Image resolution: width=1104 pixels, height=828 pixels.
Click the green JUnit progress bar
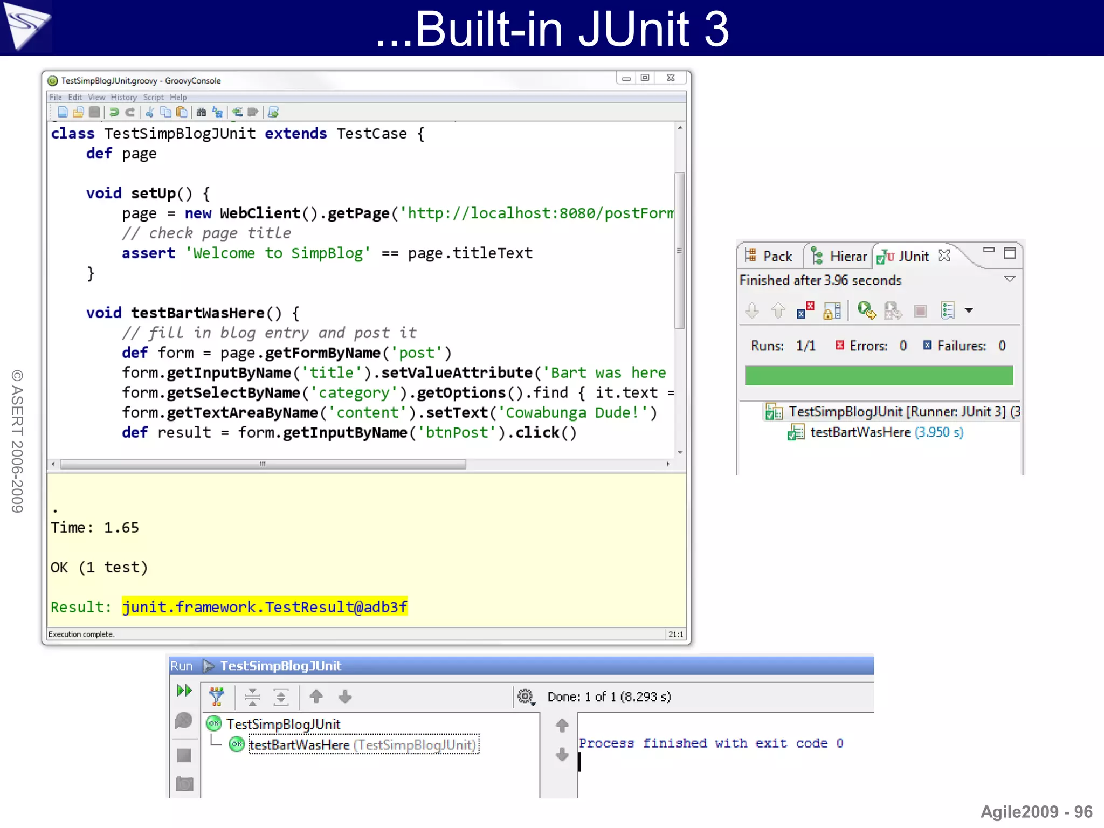tap(879, 375)
